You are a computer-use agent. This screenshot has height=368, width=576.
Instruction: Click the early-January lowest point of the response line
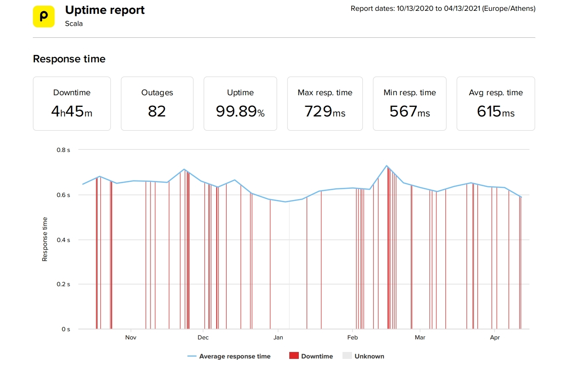coord(285,202)
